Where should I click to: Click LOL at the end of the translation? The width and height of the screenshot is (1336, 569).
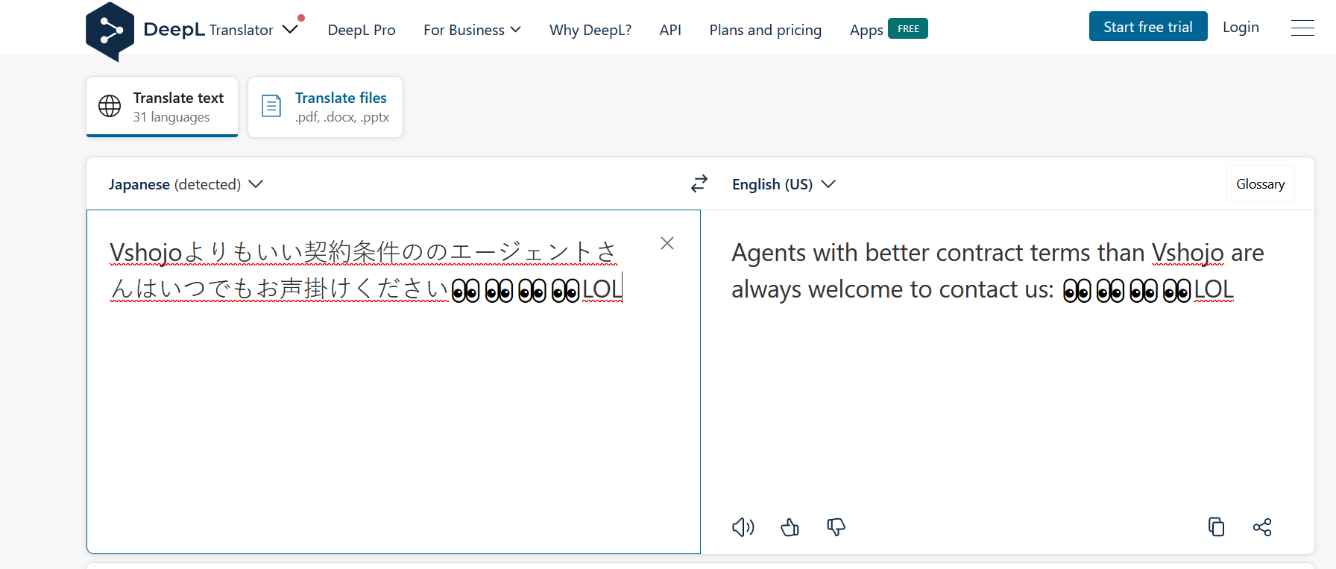point(1214,289)
